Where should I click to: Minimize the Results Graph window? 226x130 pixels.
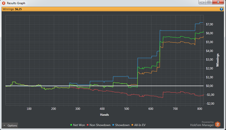(202, 2)
